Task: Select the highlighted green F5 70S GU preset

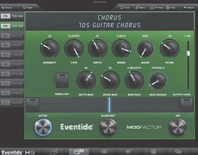Action: pyautogui.click(x=12, y=26)
